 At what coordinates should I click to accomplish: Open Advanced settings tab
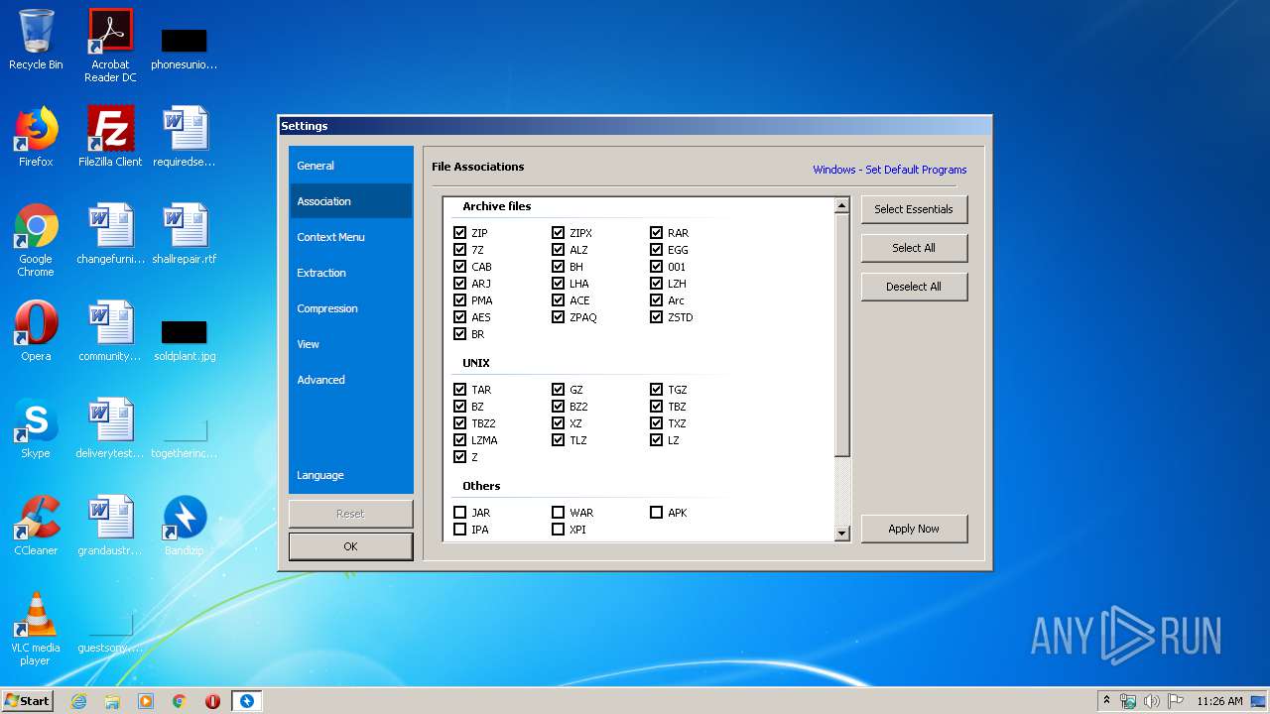(351, 380)
